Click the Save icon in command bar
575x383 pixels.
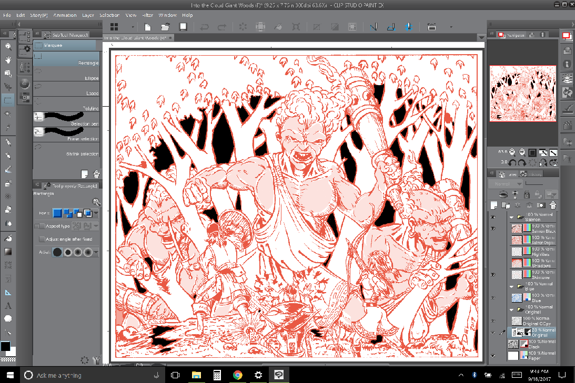tap(183, 27)
